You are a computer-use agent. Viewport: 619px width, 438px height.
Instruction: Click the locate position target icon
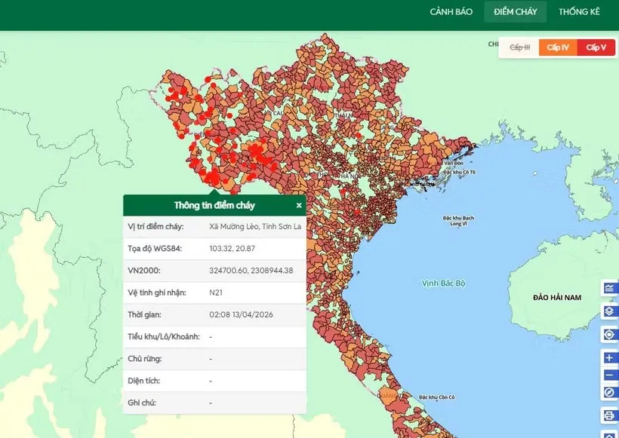click(x=610, y=335)
